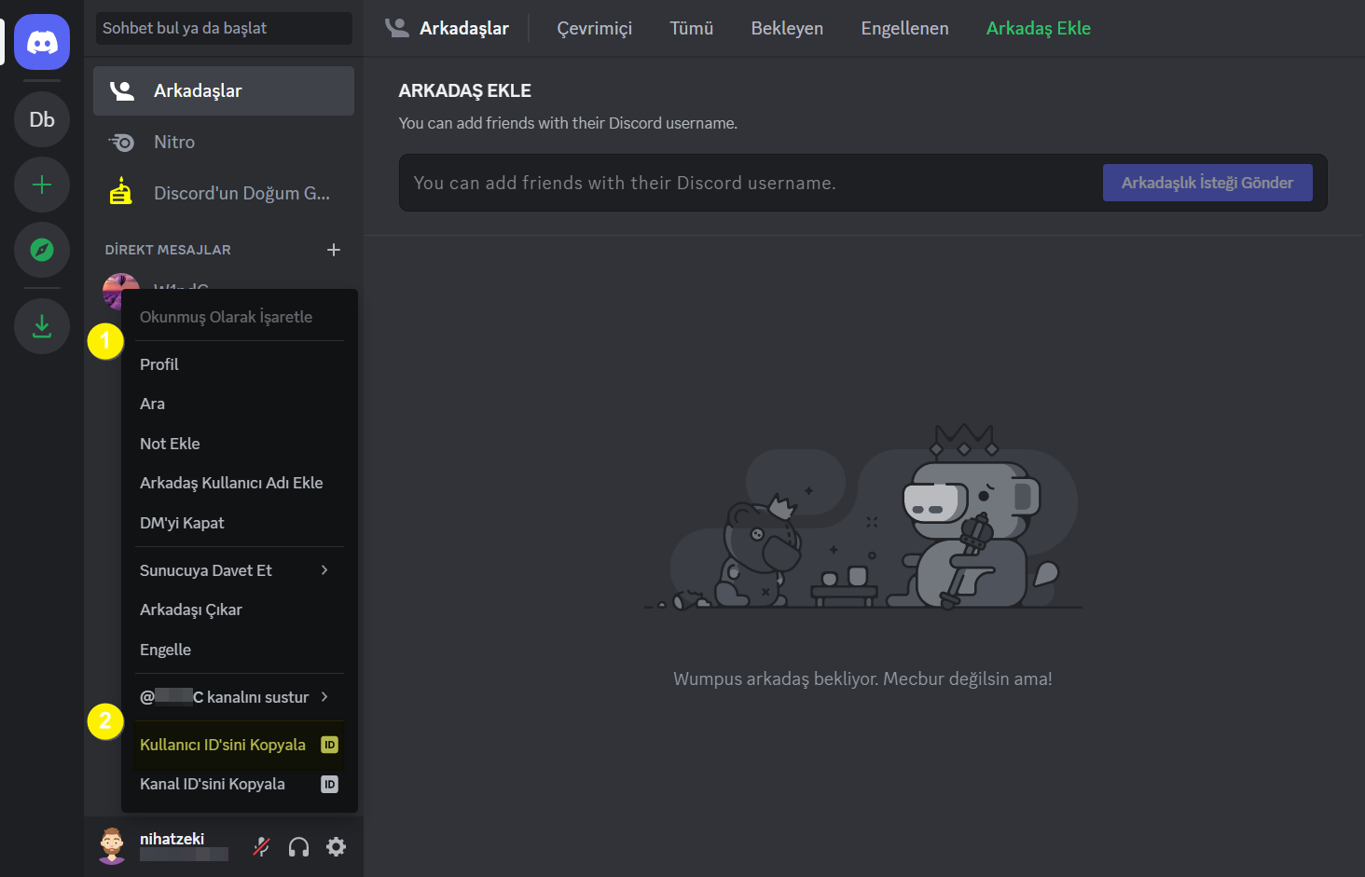Viewport: 1365px width, 877px height.
Task: Choose Arkadaş Kullanıcı Adı Ekle
Action: point(240,483)
